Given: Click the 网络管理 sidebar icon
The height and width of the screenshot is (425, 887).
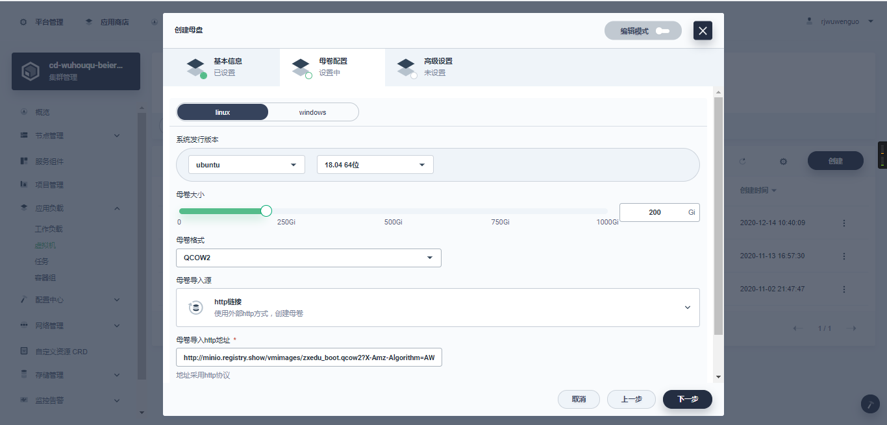Looking at the screenshot, I should (23, 326).
